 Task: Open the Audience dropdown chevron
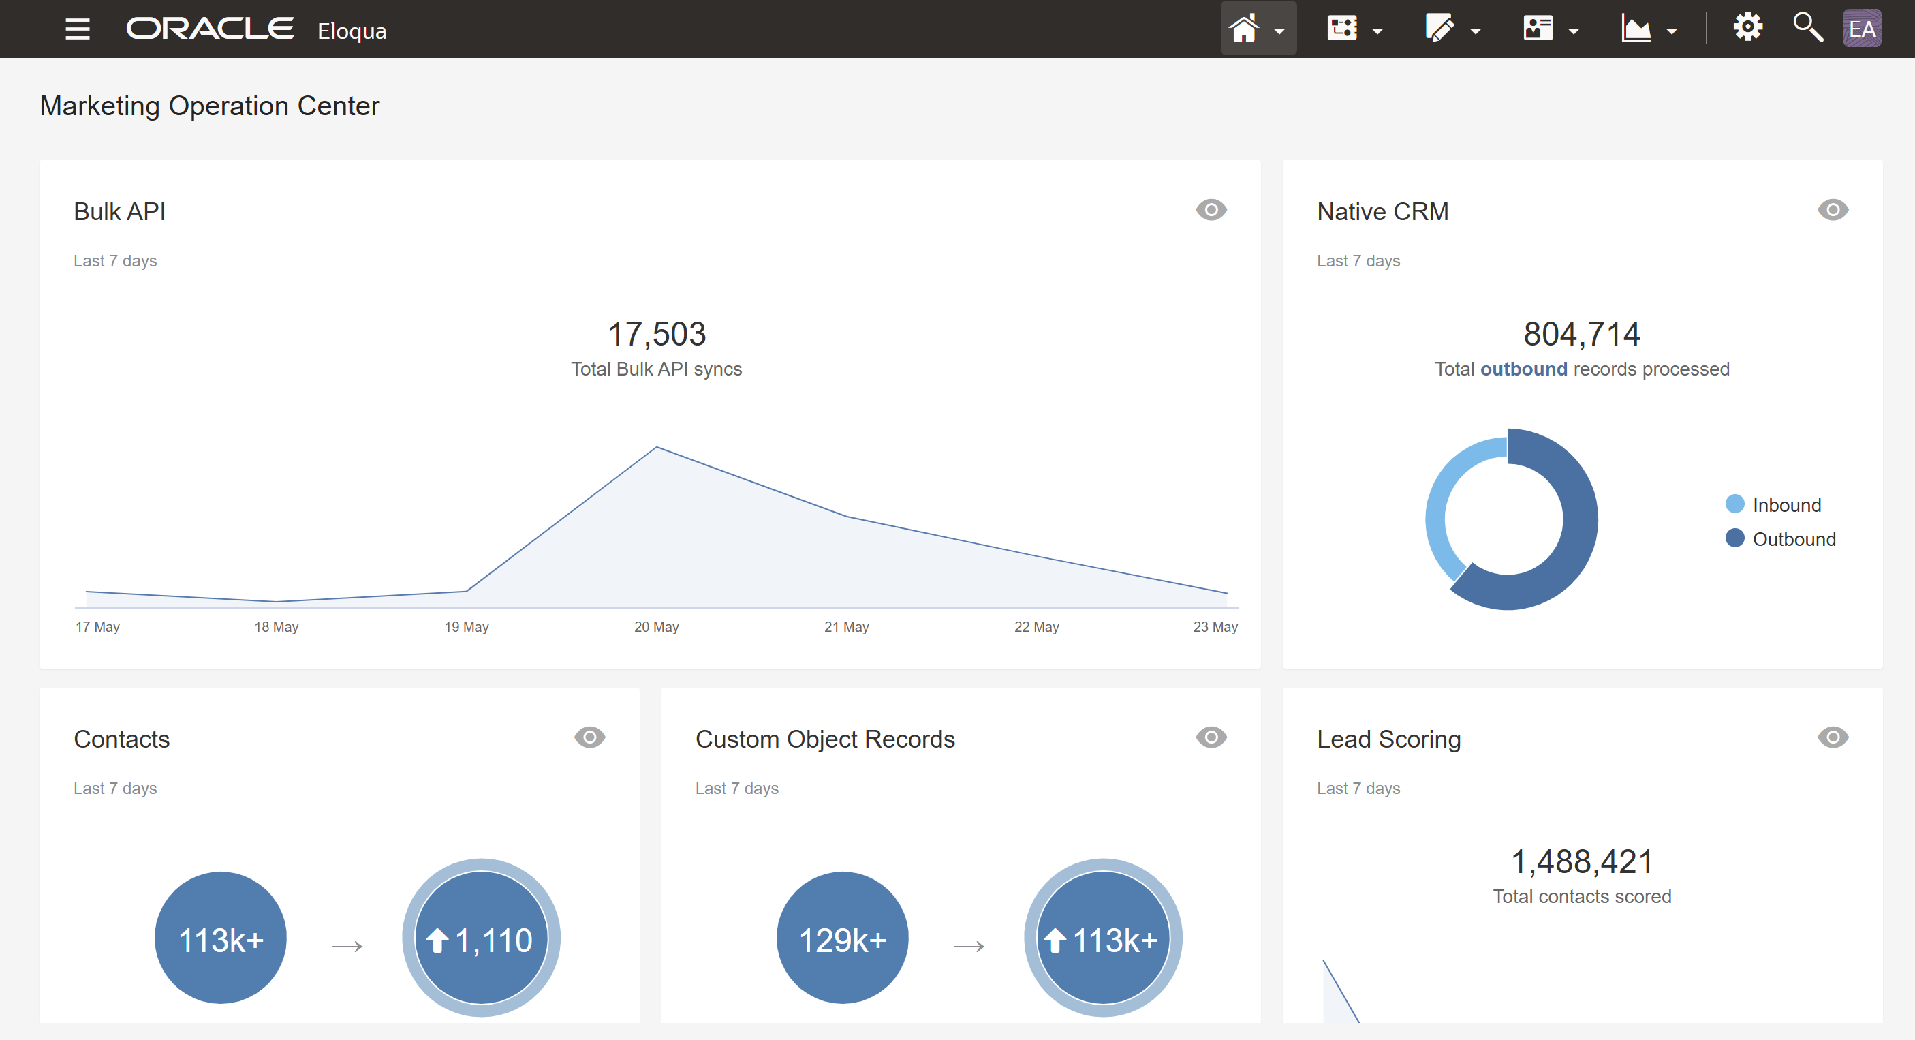[1575, 32]
